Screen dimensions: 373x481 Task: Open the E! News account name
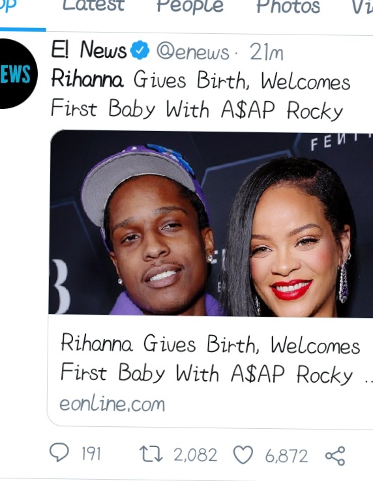[89, 50]
